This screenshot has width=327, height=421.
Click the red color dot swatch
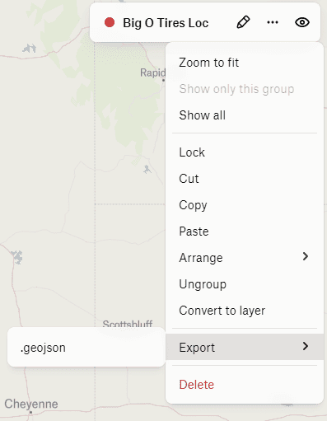coord(110,22)
